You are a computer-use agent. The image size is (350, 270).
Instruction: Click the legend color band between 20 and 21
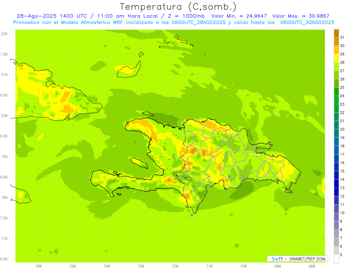(x=336, y=125)
